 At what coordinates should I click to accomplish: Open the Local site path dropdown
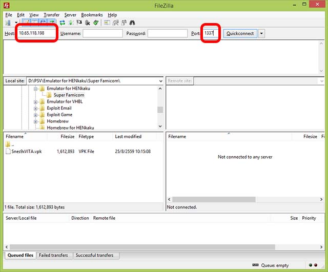coord(160,81)
